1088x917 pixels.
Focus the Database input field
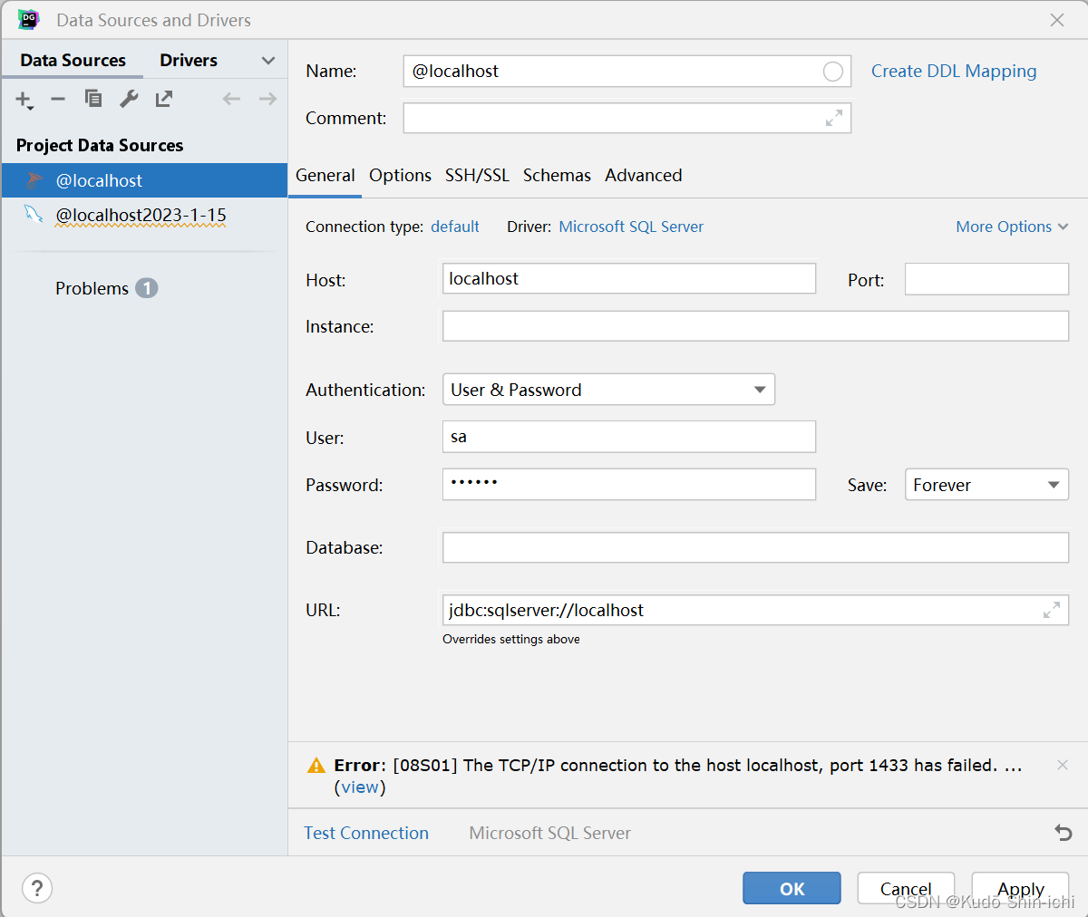755,547
